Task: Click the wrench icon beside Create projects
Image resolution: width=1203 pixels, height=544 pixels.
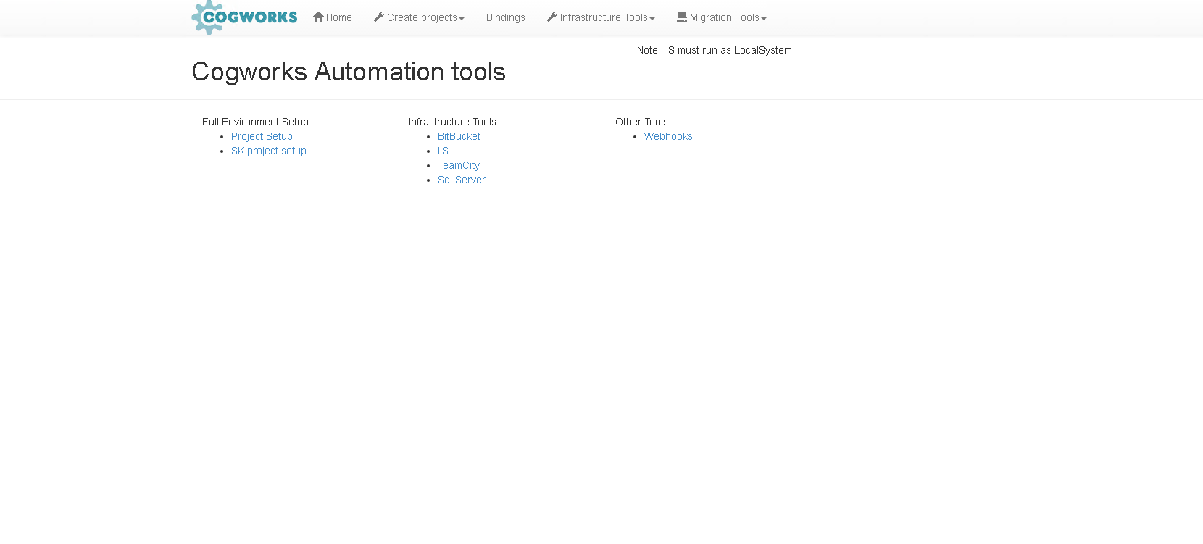Action: tap(378, 17)
